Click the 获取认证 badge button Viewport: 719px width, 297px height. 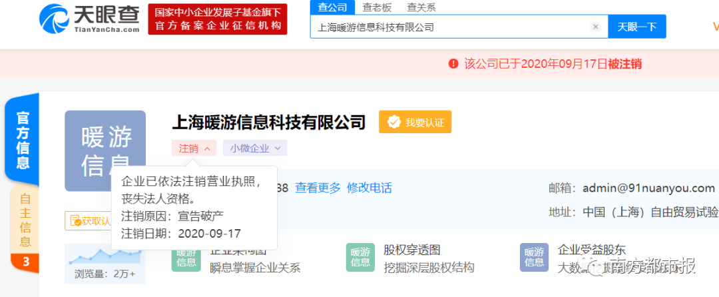89,221
